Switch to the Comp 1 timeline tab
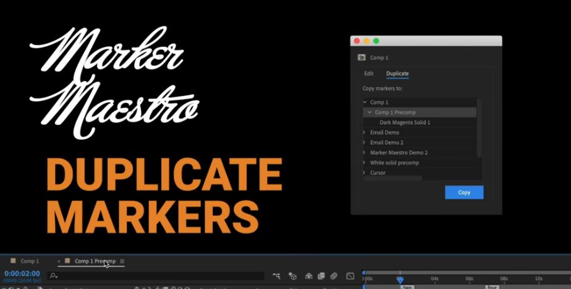Image resolution: width=571 pixels, height=289 pixels. tap(29, 261)
